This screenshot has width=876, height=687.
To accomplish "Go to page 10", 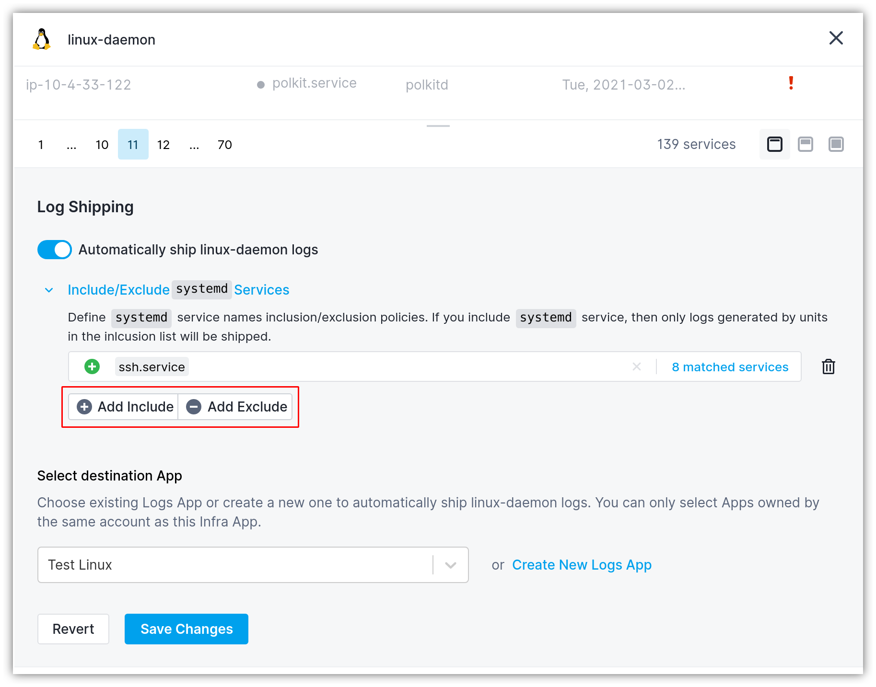I will [x=102, y=144].
